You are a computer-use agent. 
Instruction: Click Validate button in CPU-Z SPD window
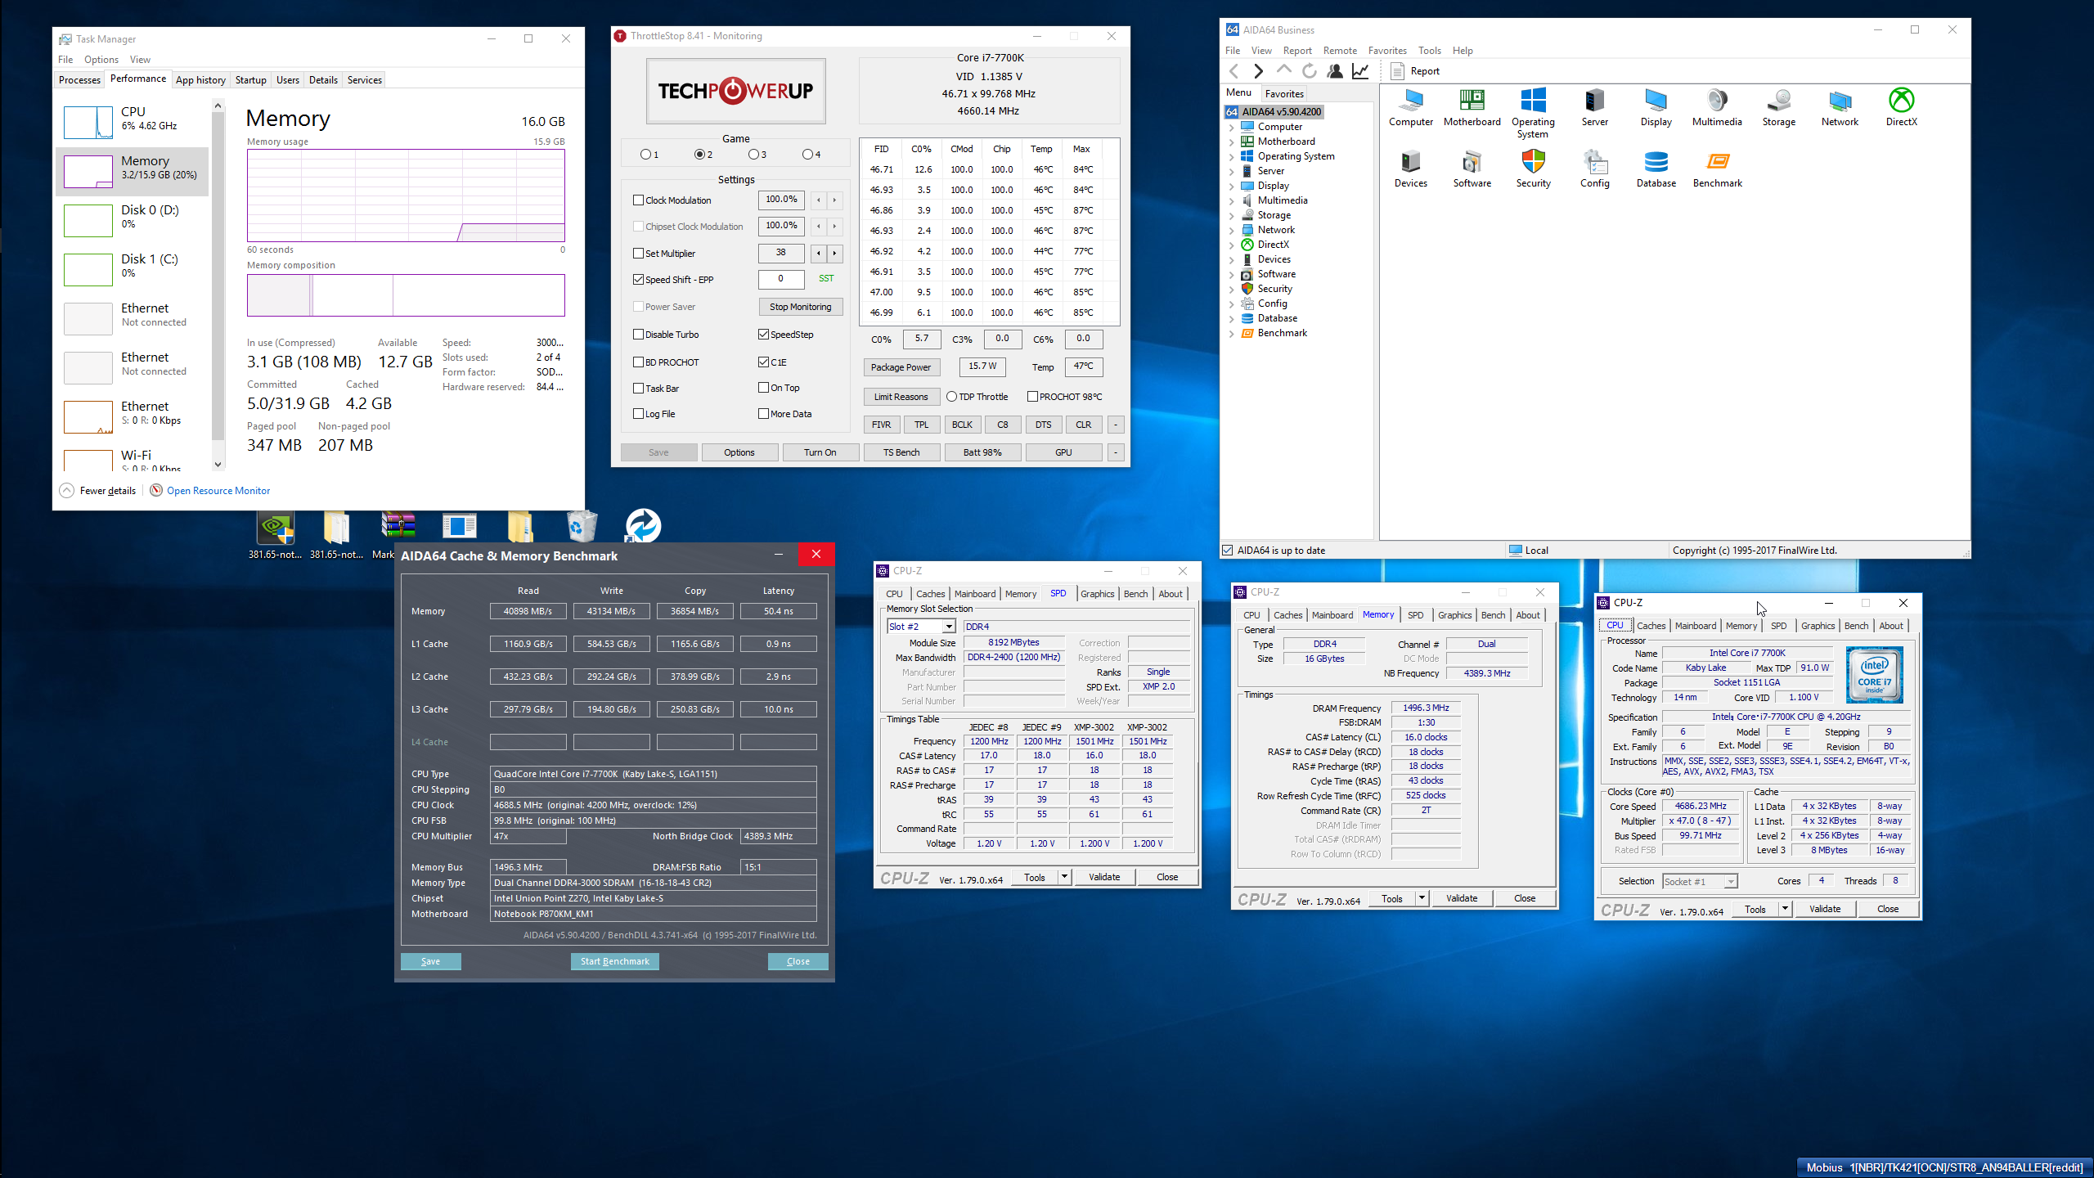(x=1104, y=877)
